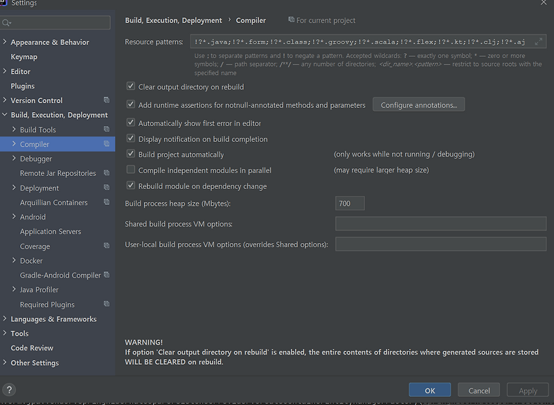Click the project-level icon next to Required Plugins

point(107,304)
